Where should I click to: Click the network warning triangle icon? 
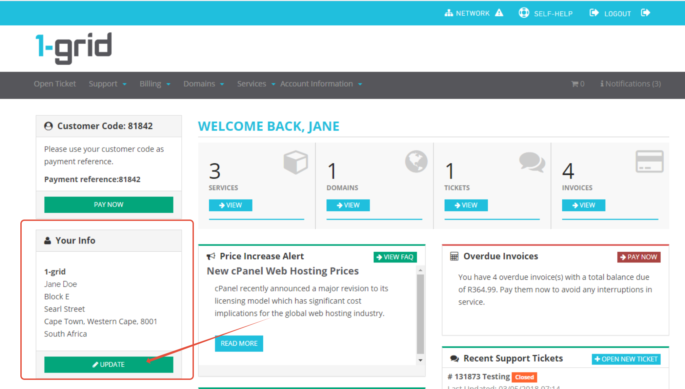[499, 13]
